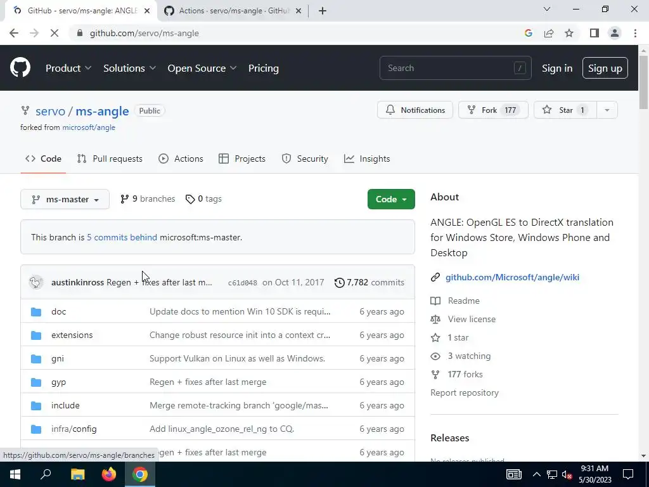This screenshot has width=649, height=487.
Task: Open File Explorer from taskbar
Action: point(77,474)
